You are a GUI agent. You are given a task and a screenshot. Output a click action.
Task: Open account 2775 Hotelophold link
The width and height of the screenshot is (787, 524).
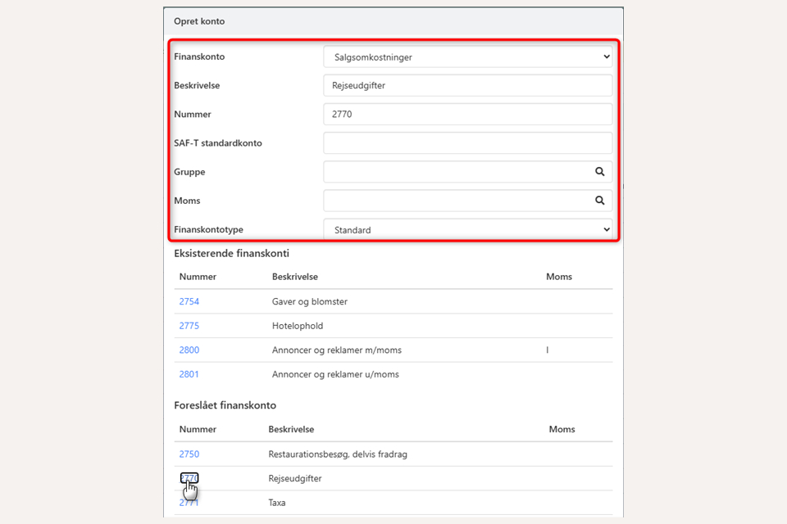pyautogui.click(x=189, y=326)
